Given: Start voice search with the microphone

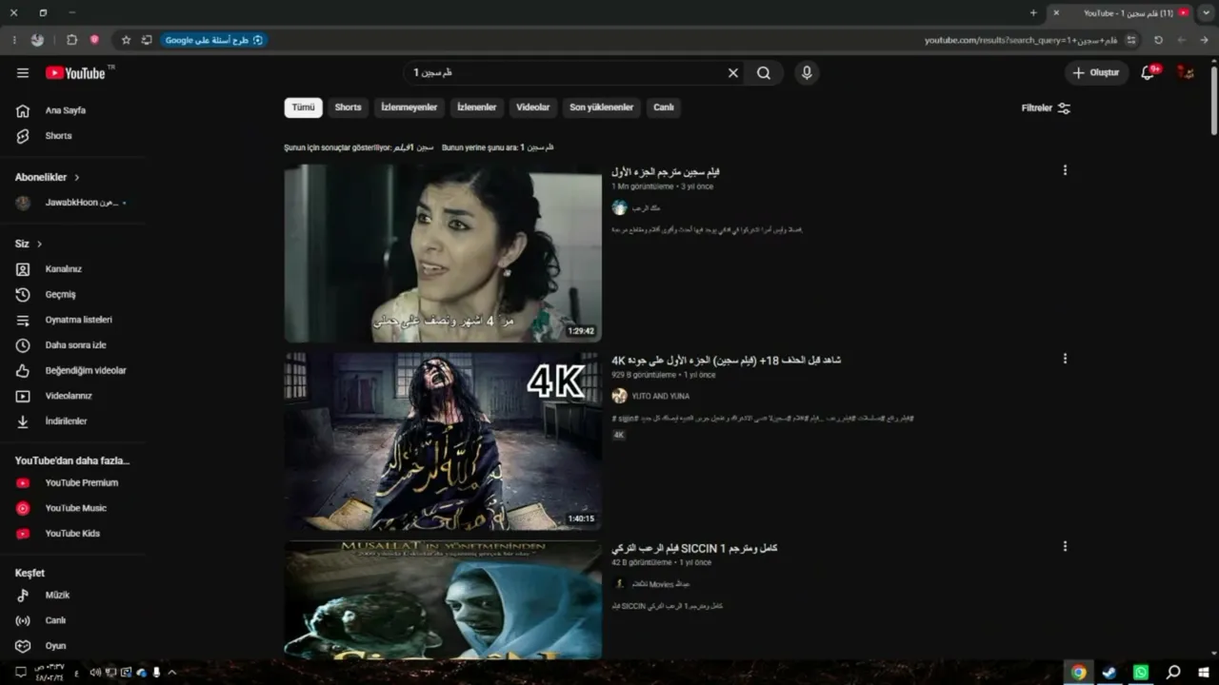Looking at the screenshot, I should click(x=807, y=73).
